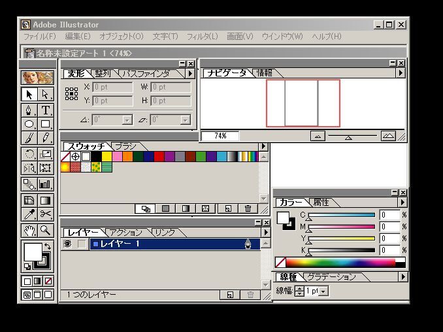This screenshot has height=332, width=443.
Task: Toggle visibility eye of レイヤー 1
Action: tap(67, 244)
